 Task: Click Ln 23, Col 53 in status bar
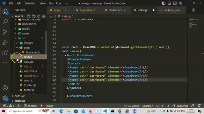point(132,106)
